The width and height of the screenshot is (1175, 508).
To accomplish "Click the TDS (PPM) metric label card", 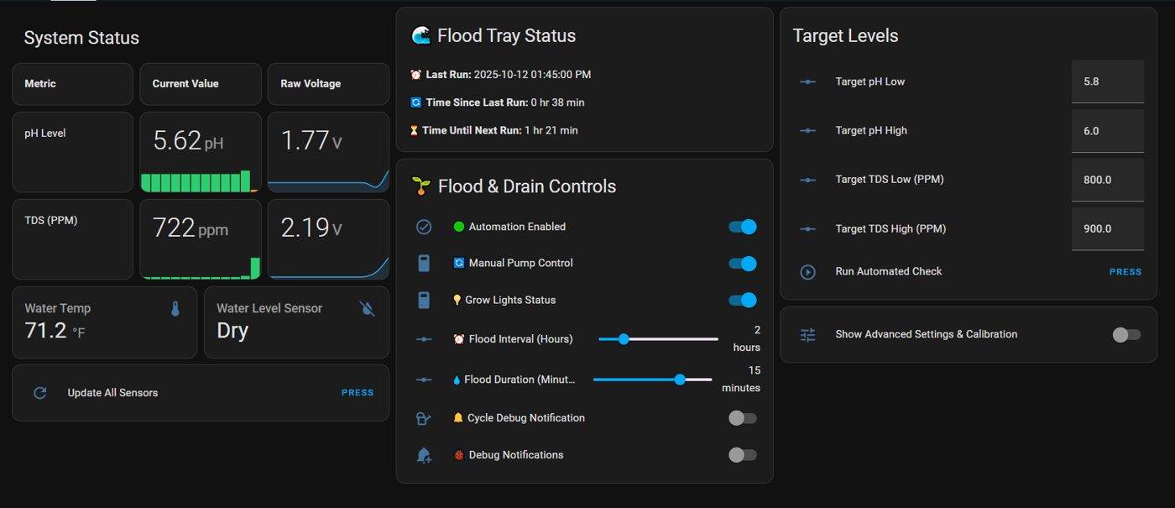I will pyautogui.click(x=72, y=239).
